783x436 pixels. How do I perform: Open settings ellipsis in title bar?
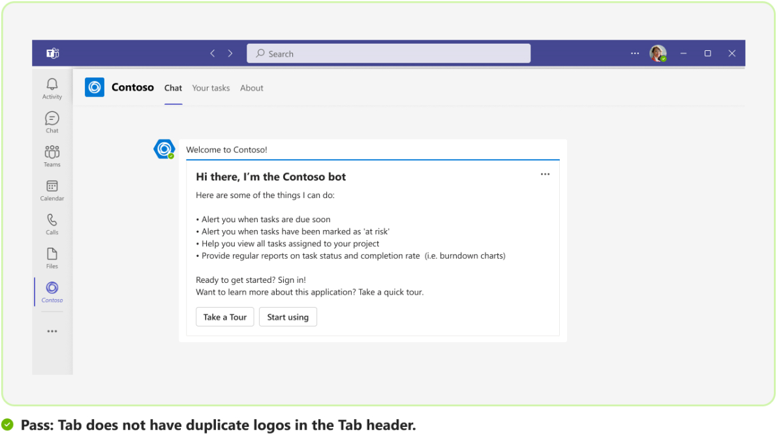[635, 53]
